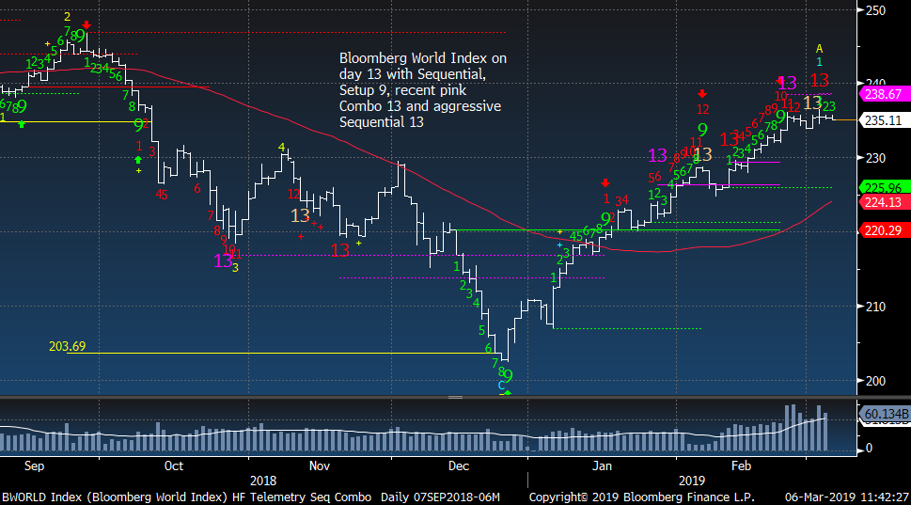This screenshot has width=911, height=505.
Task: Click the red 13 in mid November
Action: click(340, 250)
